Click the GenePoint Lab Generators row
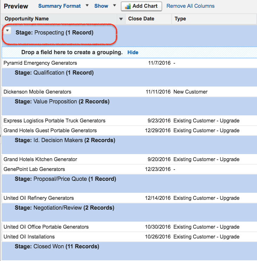 [x=34, y=169]
